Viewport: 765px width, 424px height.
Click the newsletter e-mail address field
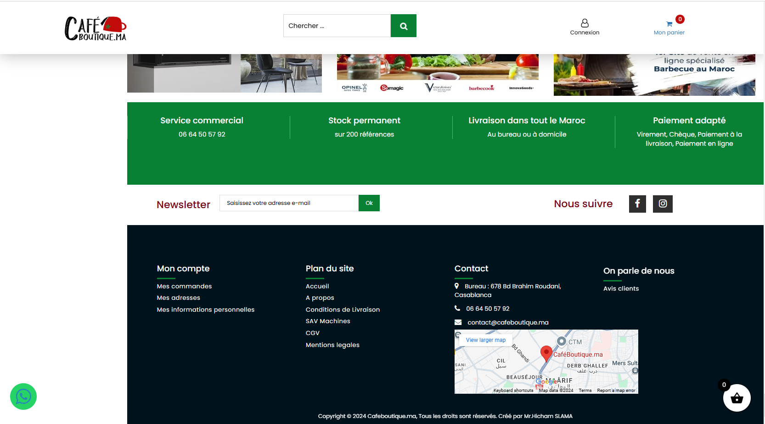pyautogui.click(x=289, y=203)
